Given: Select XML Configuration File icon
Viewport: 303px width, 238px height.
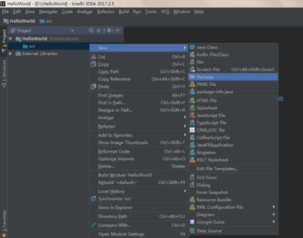Looking at the screenshot, I should 192,207.
